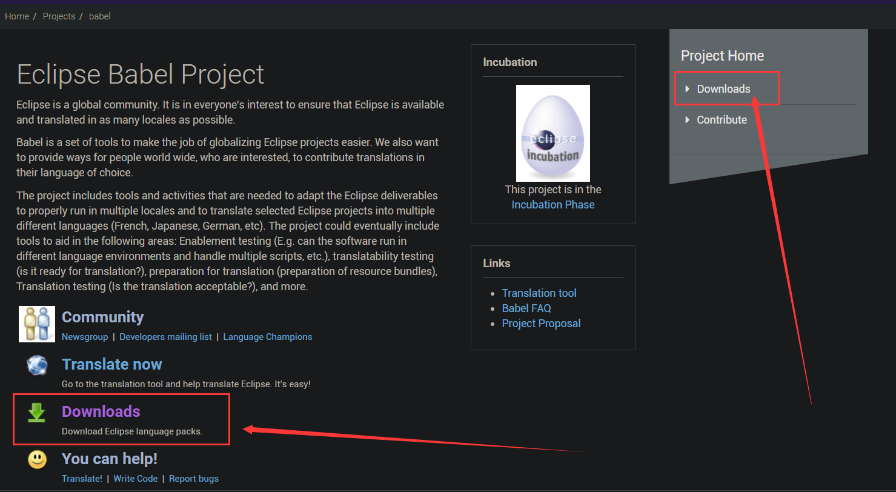Click the green Downloads arrow icon
The image size is (896, 492).
(x=37, y=413)
